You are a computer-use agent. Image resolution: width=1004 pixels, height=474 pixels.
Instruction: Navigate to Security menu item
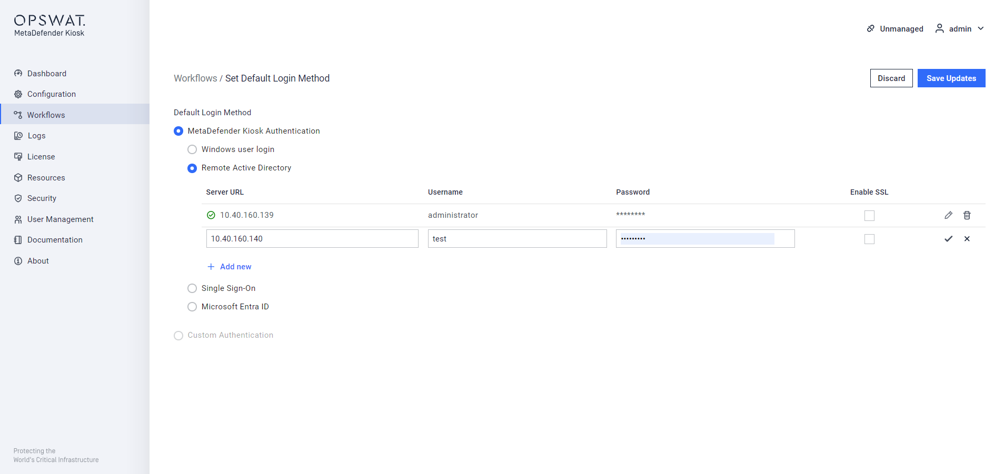pyautogui.click(x=75, y=198)
